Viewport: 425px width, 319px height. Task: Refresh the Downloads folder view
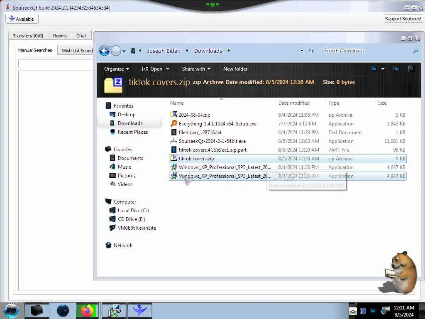point(311,51)
